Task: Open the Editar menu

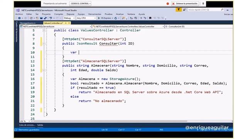Action: pos(29,14)
